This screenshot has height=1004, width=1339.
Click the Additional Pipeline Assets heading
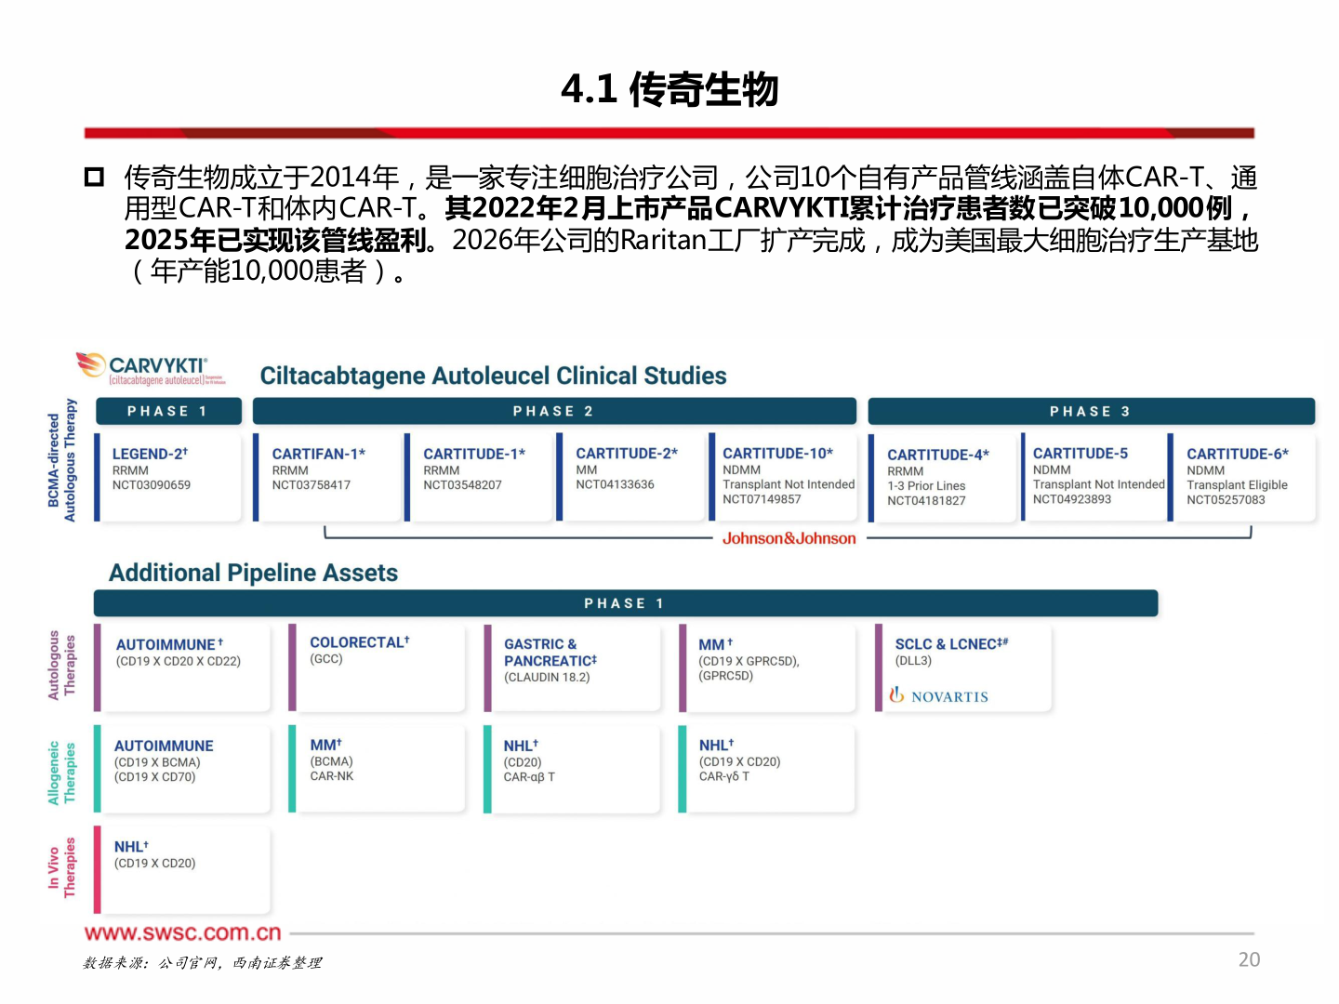(253, 573)
